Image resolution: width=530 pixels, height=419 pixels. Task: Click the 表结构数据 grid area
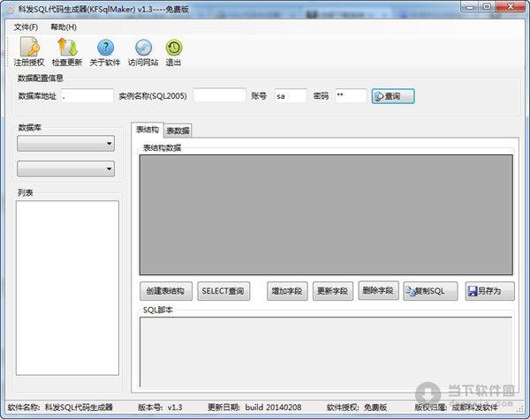click(x=326, y=214)
